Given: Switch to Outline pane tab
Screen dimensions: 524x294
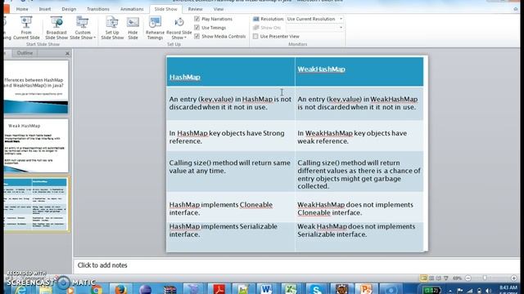Looking at the screenshot, I should click(x=25, y=53).
